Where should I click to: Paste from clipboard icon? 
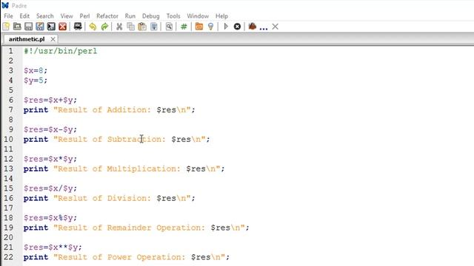tap(142, 27)
